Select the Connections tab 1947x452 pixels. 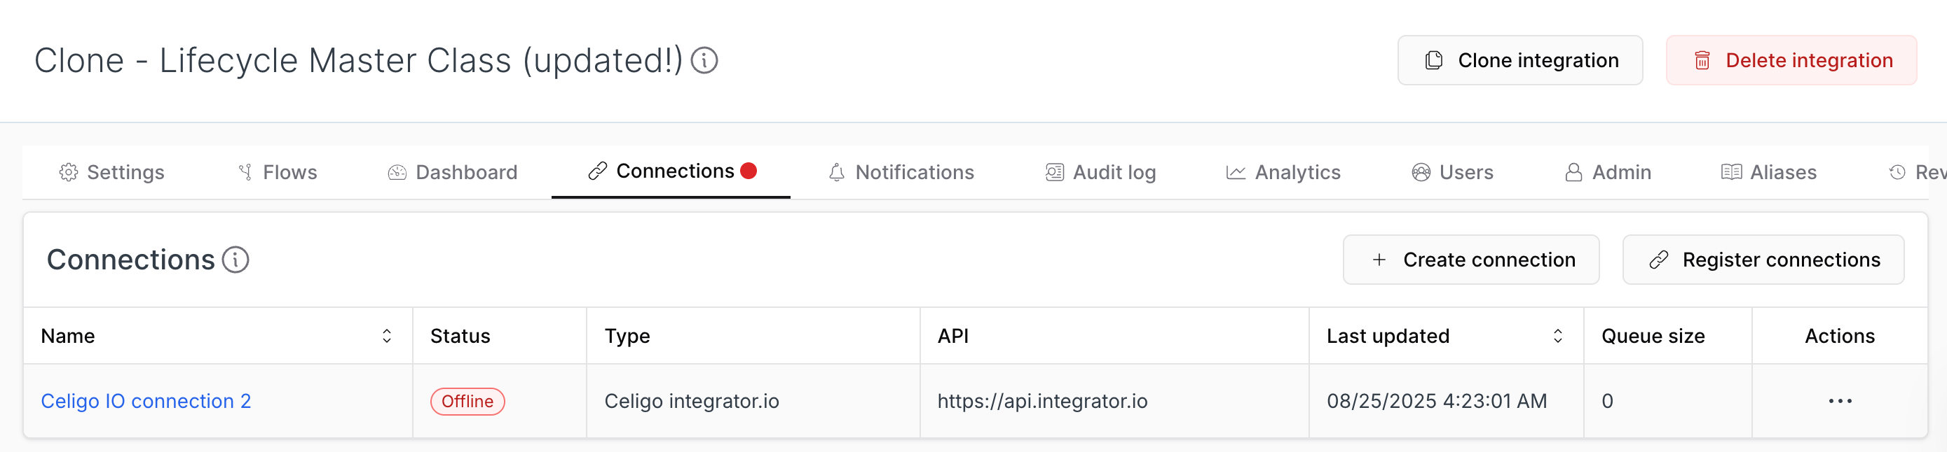(x=671, y=171)
